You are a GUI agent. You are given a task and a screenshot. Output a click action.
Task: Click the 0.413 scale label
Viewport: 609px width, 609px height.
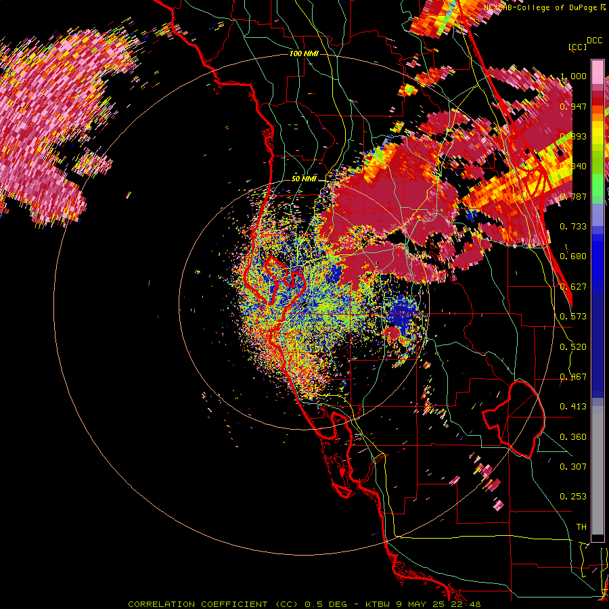coord(573,407)
